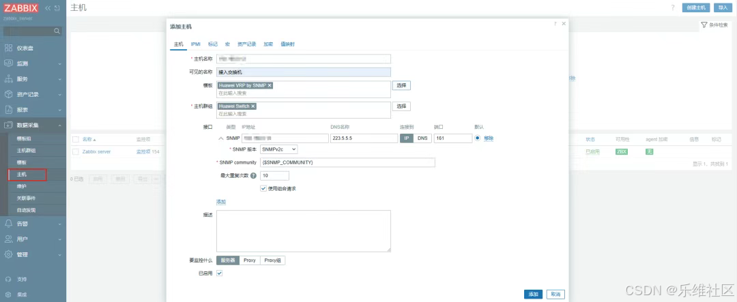Expand the 告警 sidebar section
This screenshot has height=302, width=737.
pyautogui.click(x=60, y=224)
